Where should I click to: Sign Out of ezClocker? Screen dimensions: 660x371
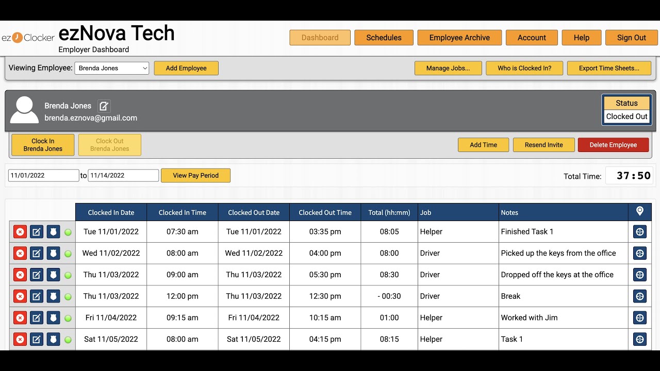pyautogui.click(x=632, y=38)
